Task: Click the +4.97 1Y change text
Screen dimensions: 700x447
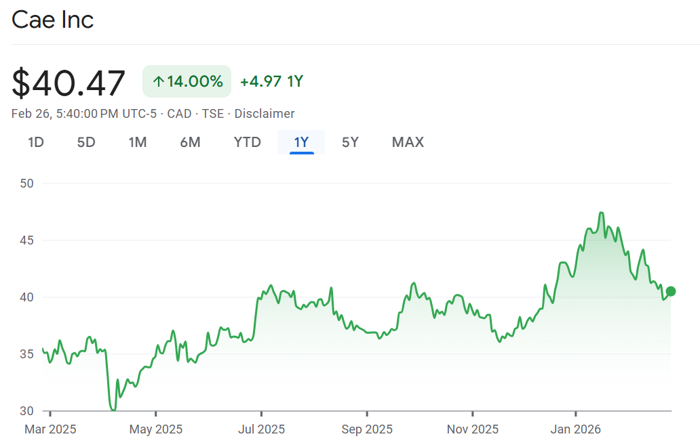Action: click(271, 82)
